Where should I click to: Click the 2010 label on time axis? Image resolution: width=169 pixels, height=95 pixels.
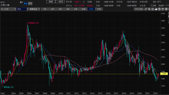tap(61, 93)
